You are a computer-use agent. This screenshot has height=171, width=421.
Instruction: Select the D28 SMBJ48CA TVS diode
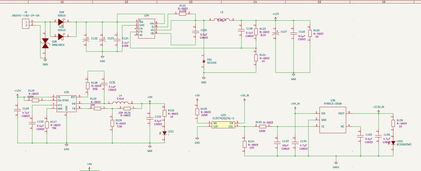coord(45,43)
